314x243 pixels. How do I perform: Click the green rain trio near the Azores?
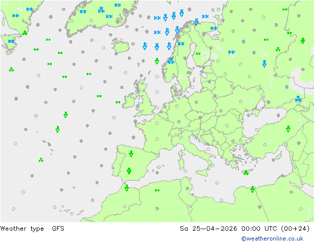point(41,160)
